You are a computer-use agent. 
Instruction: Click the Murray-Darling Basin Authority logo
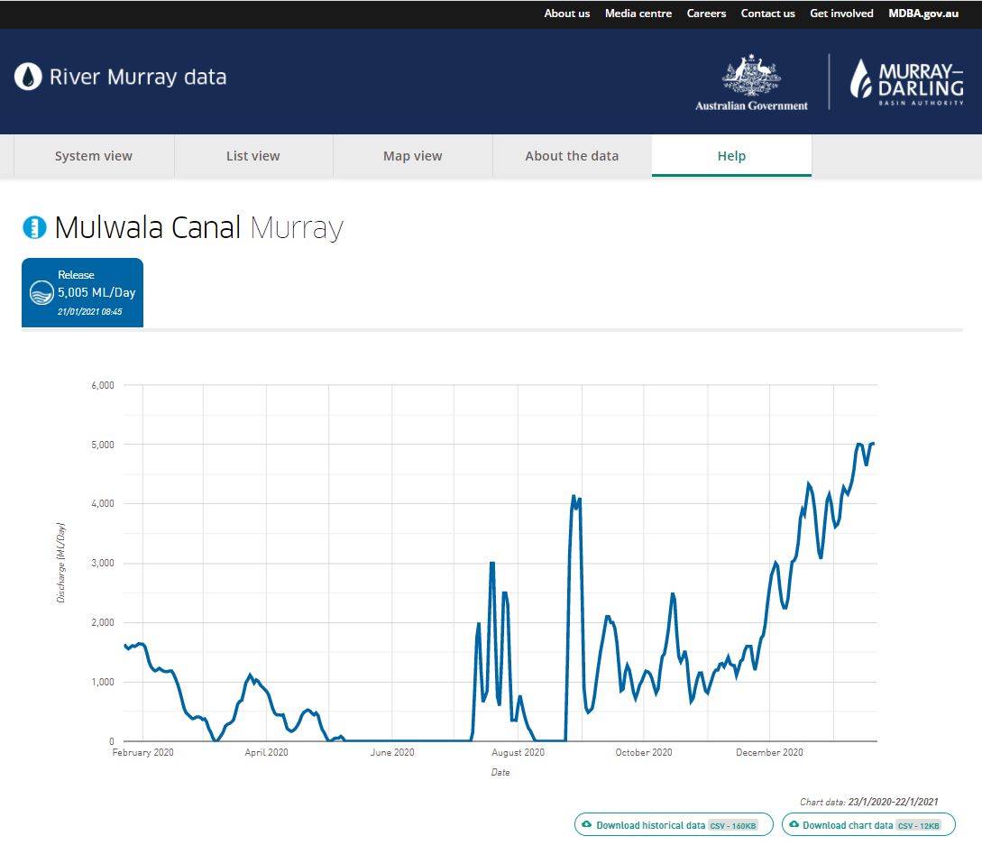point(906,82)
